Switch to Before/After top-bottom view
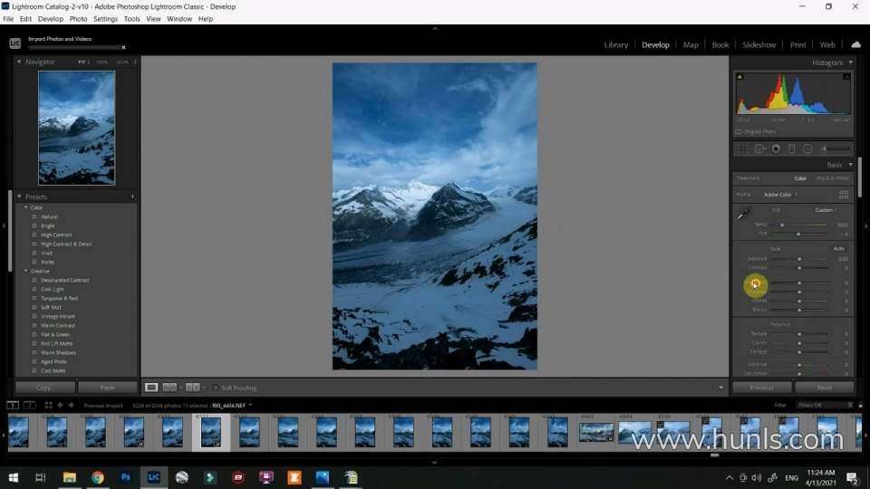 point(192,387)
